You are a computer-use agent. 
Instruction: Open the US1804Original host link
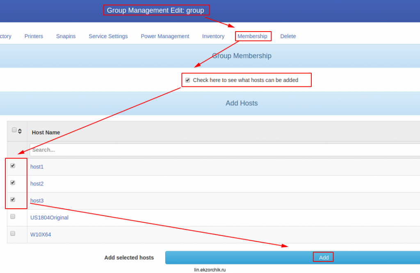coord(49,218)
